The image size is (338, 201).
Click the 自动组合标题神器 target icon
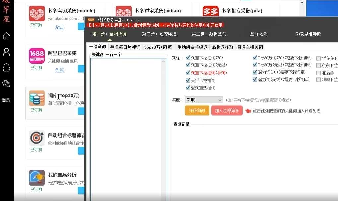(x=37, y=138)
